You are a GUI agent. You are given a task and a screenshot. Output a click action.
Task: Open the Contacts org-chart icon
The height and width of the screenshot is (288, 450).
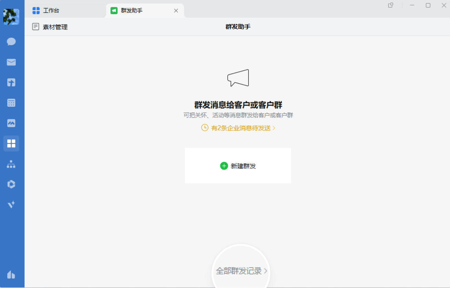pos(11,164)
